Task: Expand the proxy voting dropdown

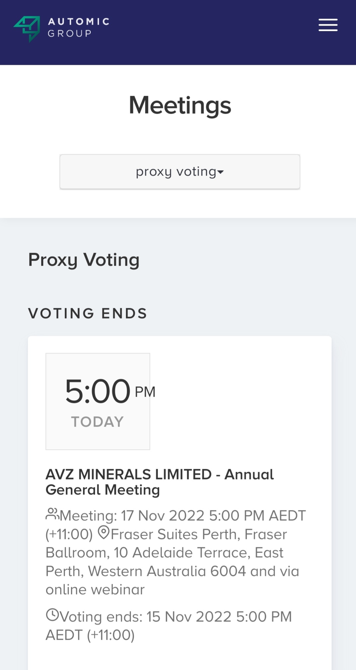Action: (x=179, y=172)
